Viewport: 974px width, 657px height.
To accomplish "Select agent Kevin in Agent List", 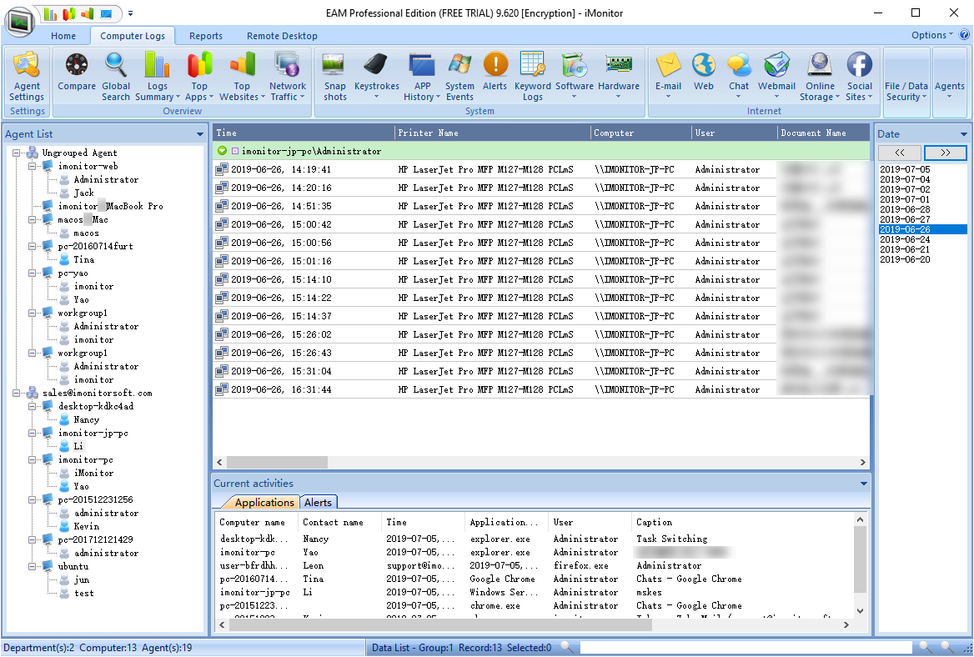I will tap(86, 527).
